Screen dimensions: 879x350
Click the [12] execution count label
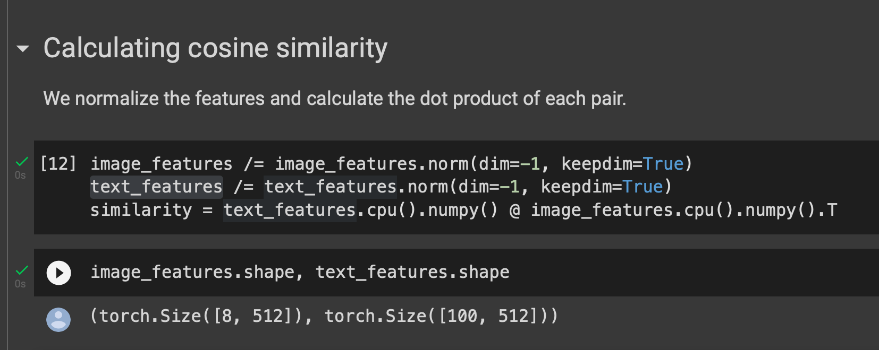point(58,164)
